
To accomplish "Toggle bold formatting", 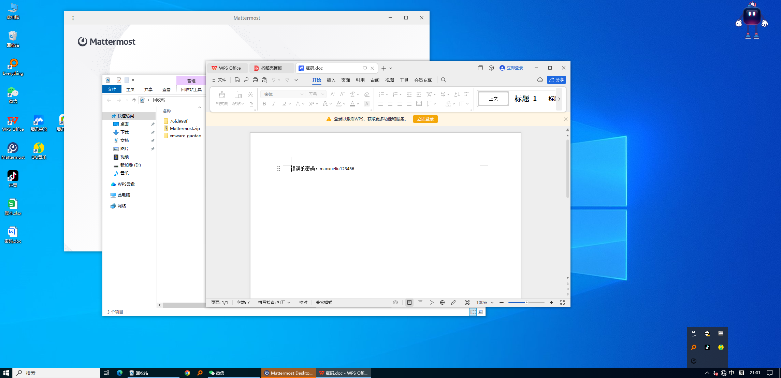I will (264, 104).
